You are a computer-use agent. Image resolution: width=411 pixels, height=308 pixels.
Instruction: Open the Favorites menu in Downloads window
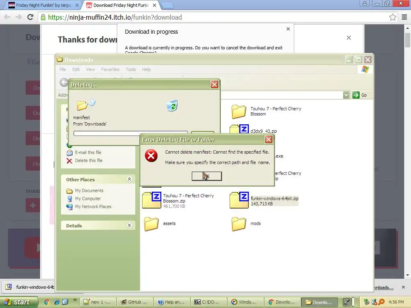110,69
